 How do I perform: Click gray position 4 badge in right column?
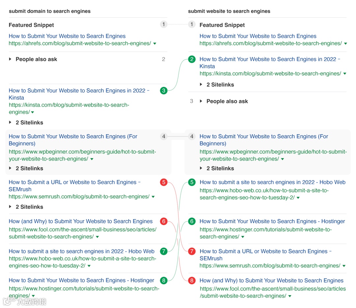(192, 137)
